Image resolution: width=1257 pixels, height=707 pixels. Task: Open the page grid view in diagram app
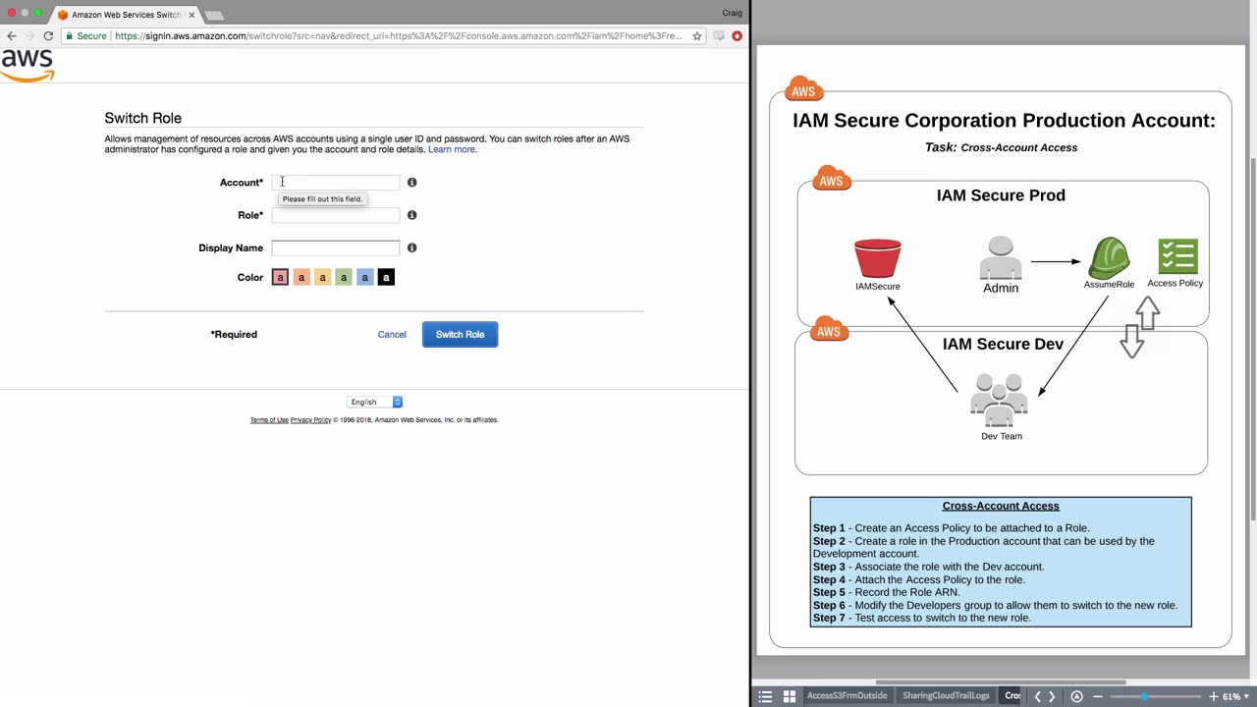tap(790, 696)
